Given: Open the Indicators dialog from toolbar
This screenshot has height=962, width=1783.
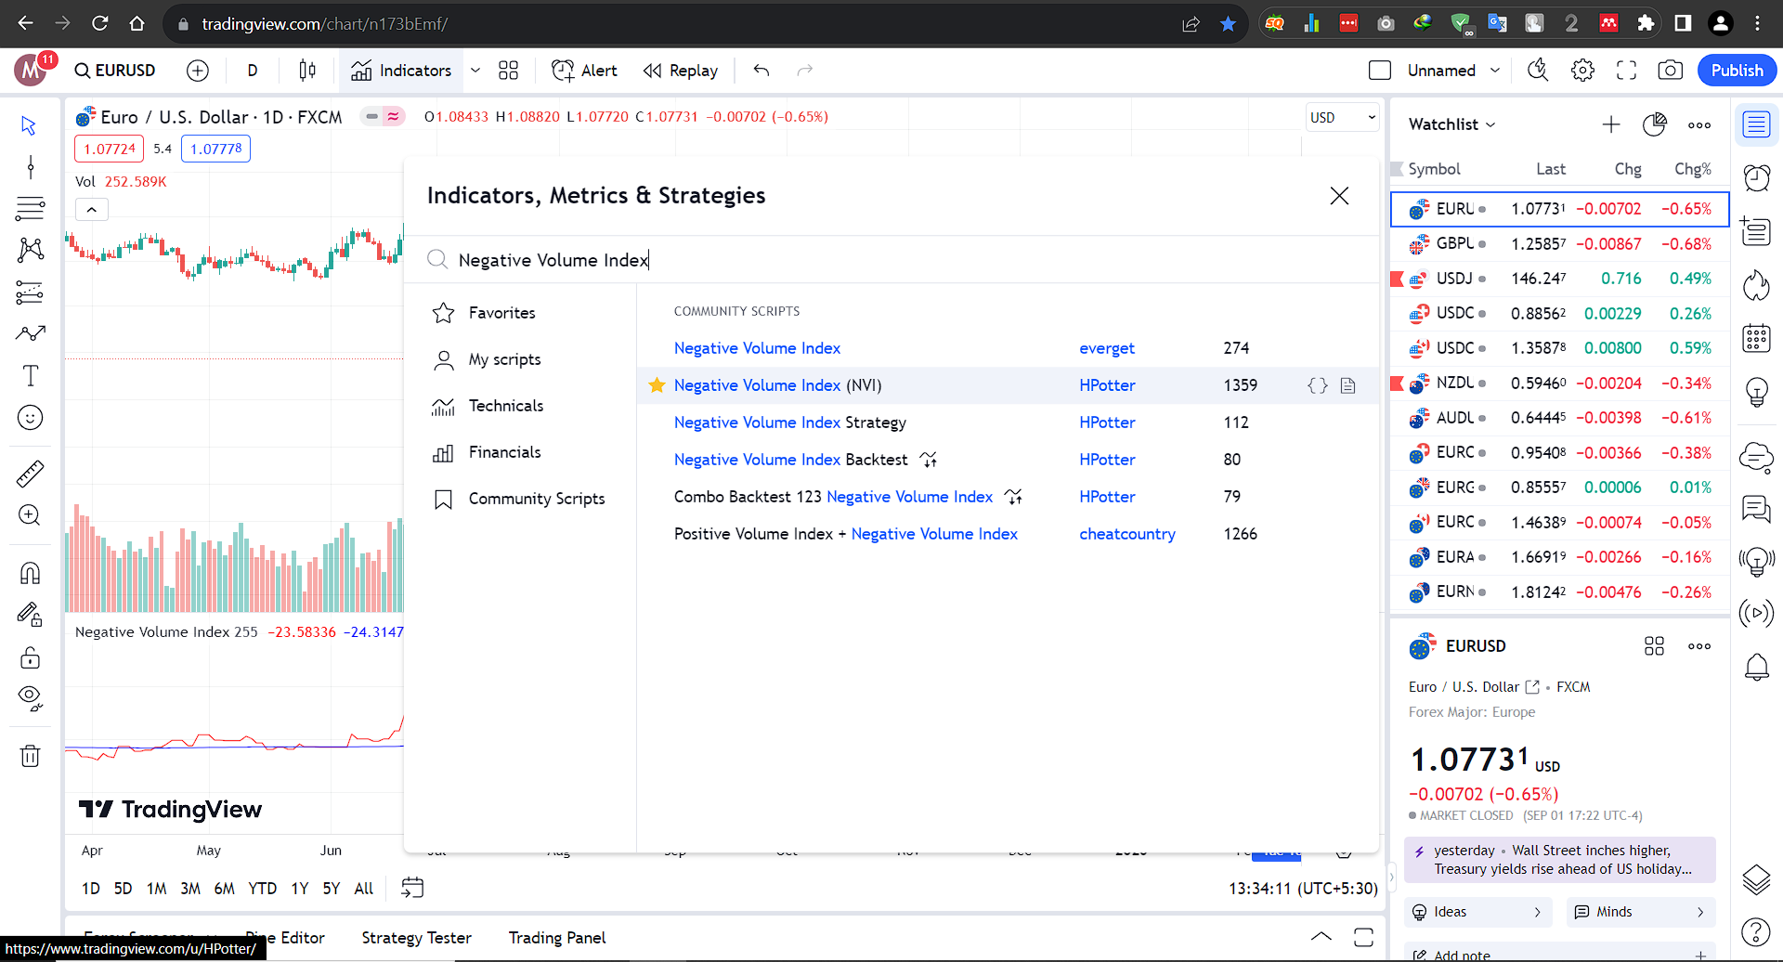Looking at the screenshot, I should point(401,71).
